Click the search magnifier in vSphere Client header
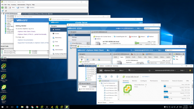This screenshot has width=194, height=109. pos(129,70)
